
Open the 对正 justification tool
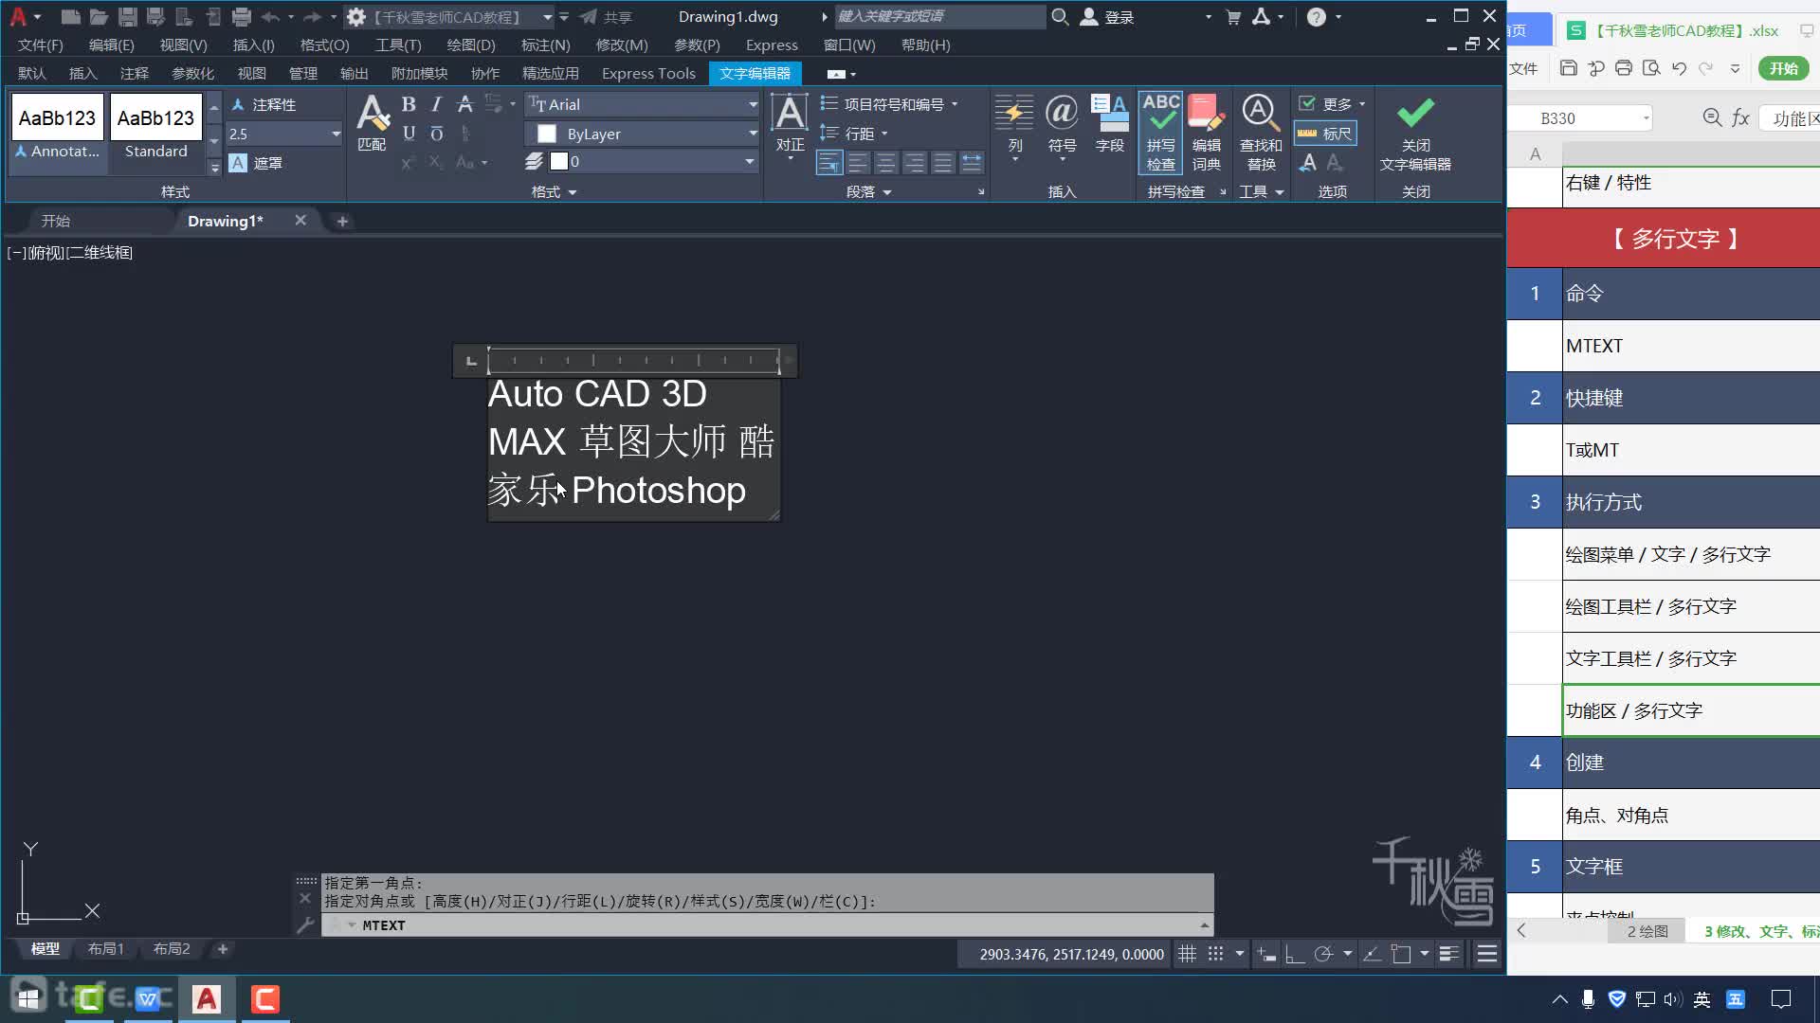(x=790, y=126)
